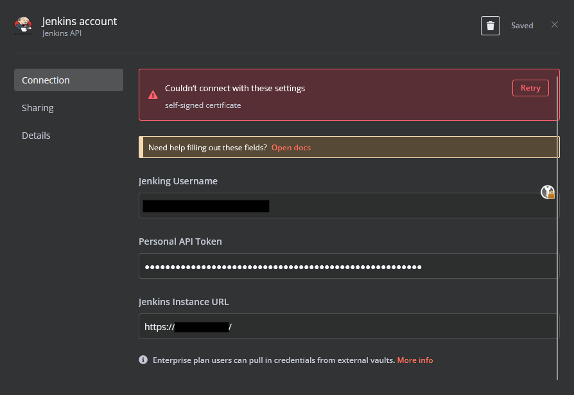Click the Jenkins Instance URL label

[184, 302]
